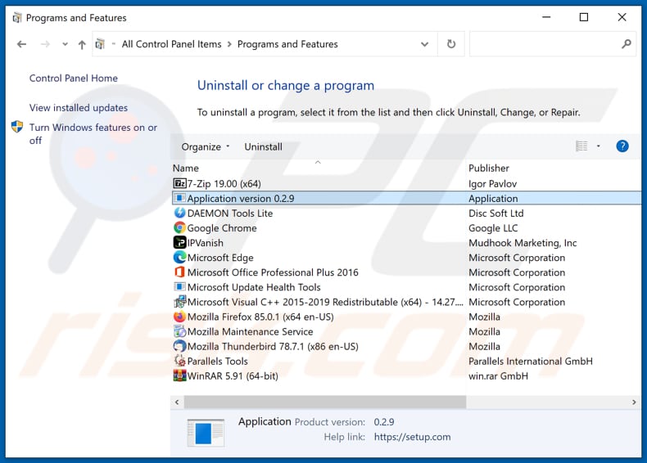Image resolution: width=647 pixels, height=463 pixels.
Task: Click the scroll left arrow
Action: click(x=177, y=402)
